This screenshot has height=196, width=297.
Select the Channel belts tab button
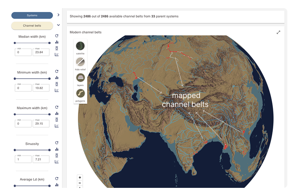[x=32, y=26]
